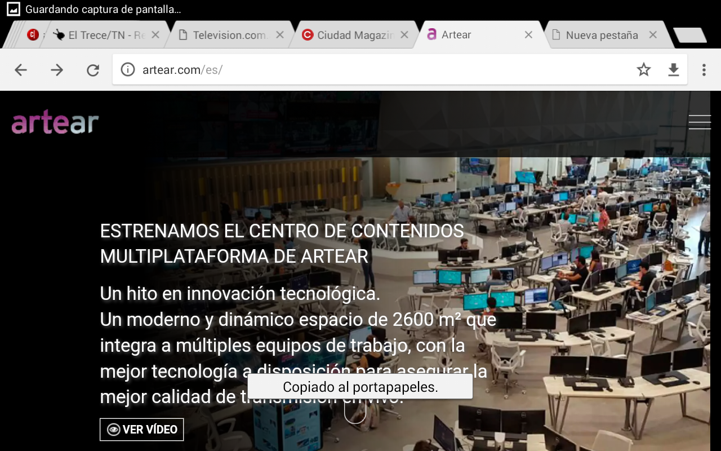Viewport: 721px width, 451px height.
Task: Download the page with the download icon
Action: (x=674, y=70)
